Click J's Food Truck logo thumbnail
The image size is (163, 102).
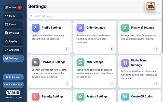(x=151, y=6)
